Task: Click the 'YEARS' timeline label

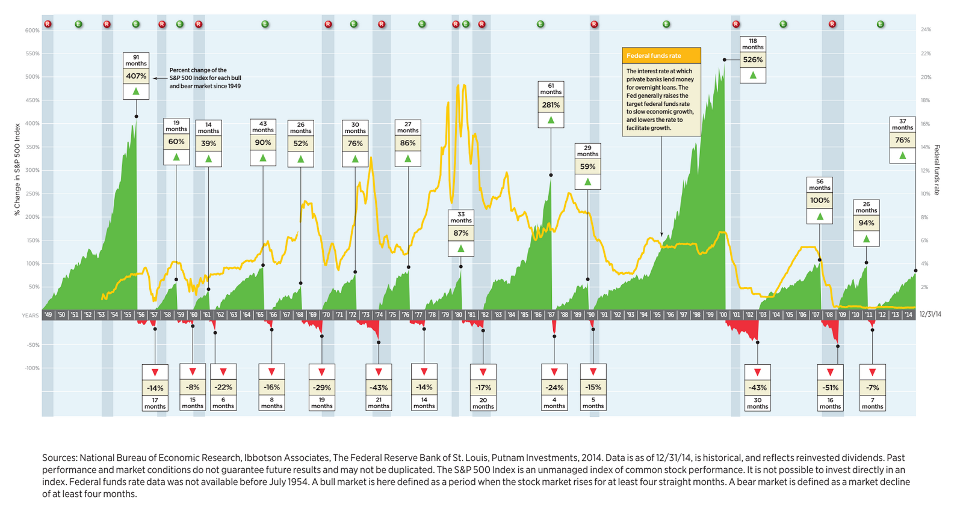Action: [x=30, y=315]
